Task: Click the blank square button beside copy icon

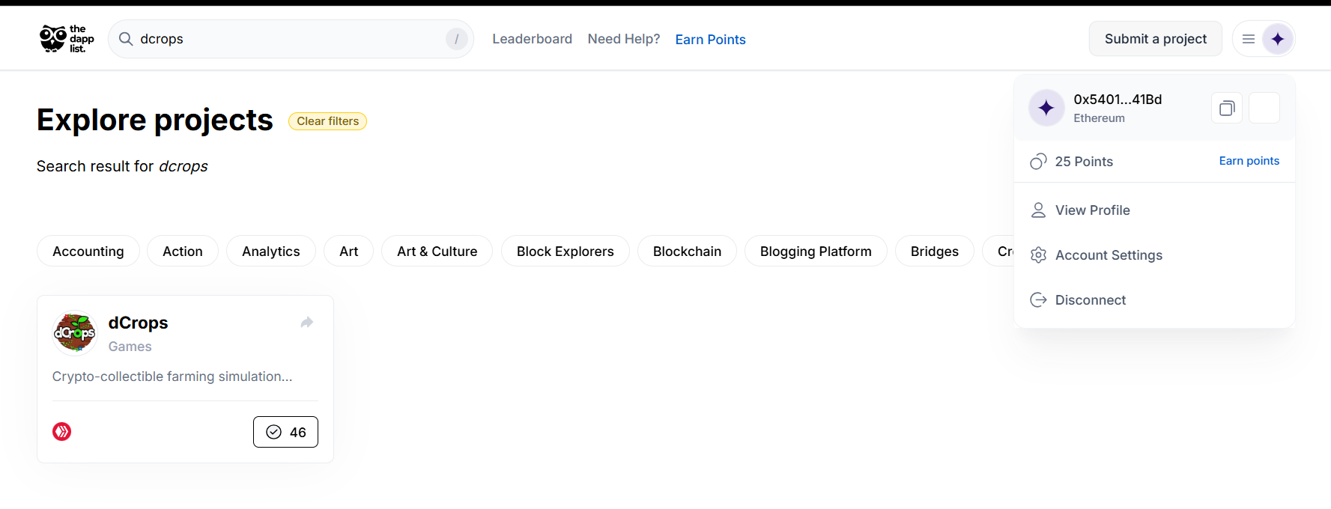Action: [1264, 109]
